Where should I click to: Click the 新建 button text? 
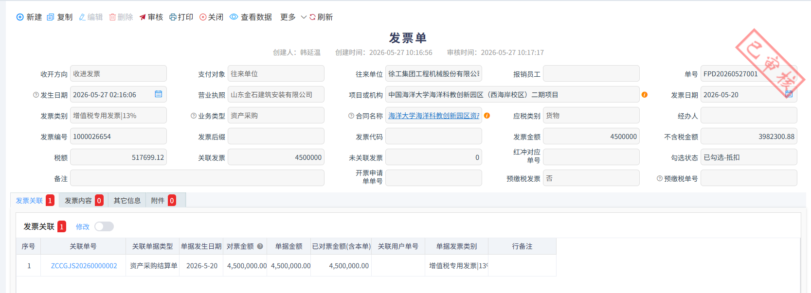(x=34, y=17)
